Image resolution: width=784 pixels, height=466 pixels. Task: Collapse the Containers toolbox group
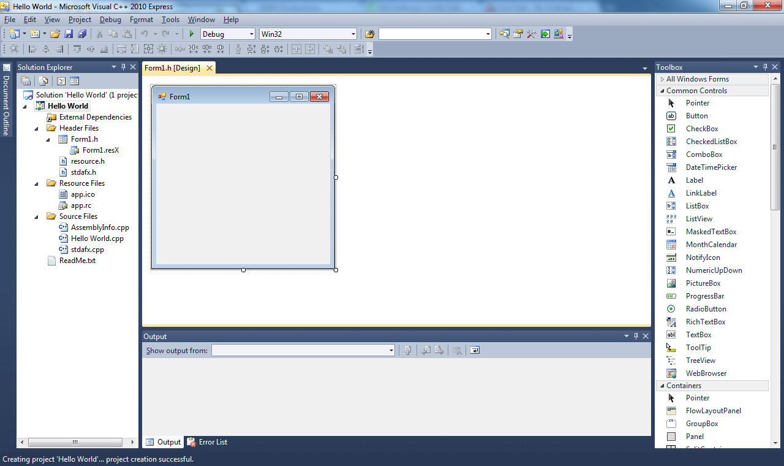coord(661,386)
